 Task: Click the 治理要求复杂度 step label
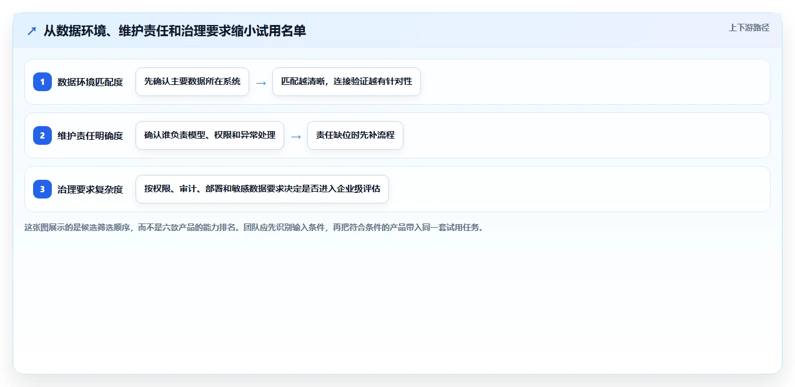[x=90, y=189]
